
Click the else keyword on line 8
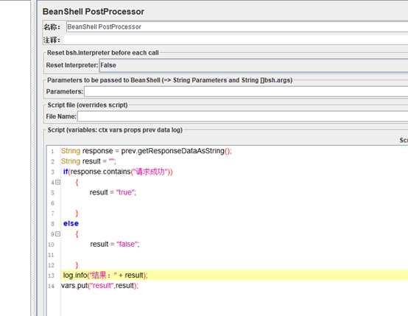(71, 223)
